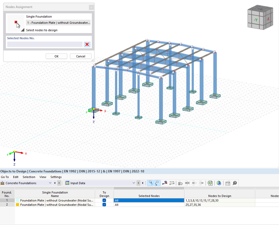
Task: Open the Edit menu
Action: click(x=16, y=177)
